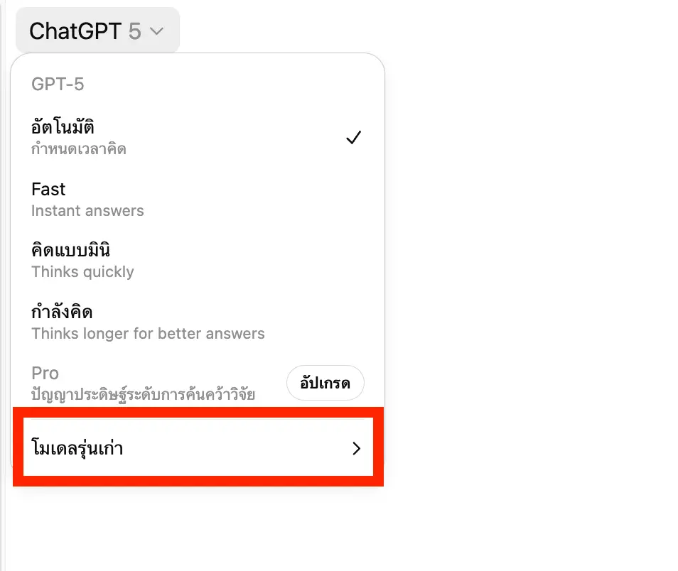Click the ปัญญาประดิษฐ์ระดับการค้นคว้าวิจัย description
The width and height of the screenshot is (678, 571).
143,394
